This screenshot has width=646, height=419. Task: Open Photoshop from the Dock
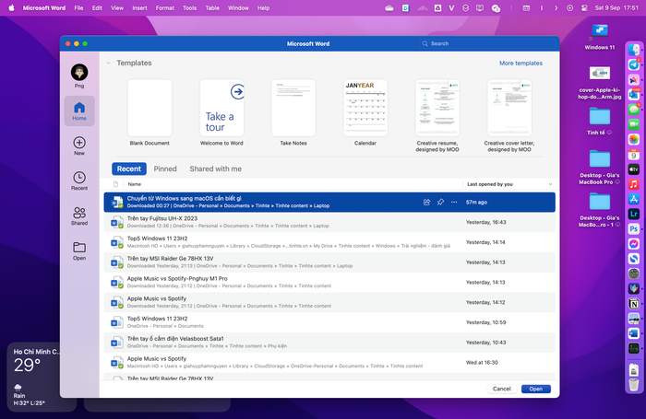coord(634,228)
